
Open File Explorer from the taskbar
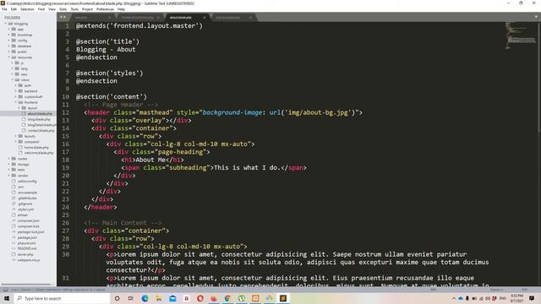(x=159, y=298)
